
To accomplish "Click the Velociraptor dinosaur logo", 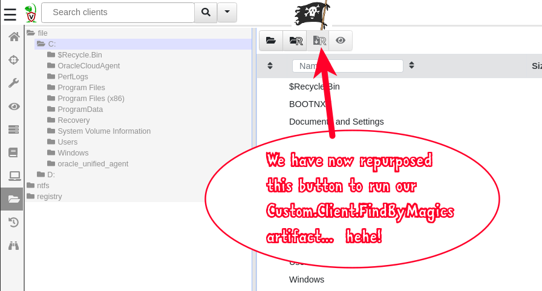I will [x=30, y=13].
